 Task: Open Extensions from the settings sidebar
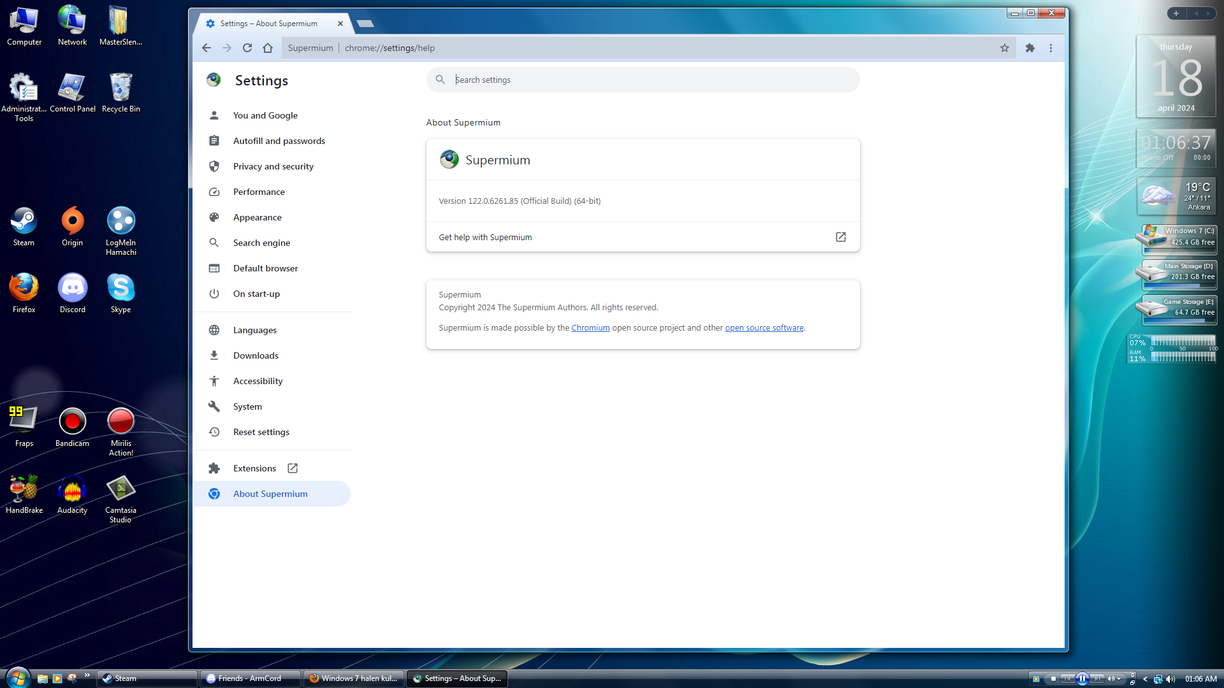pos(254,468)
